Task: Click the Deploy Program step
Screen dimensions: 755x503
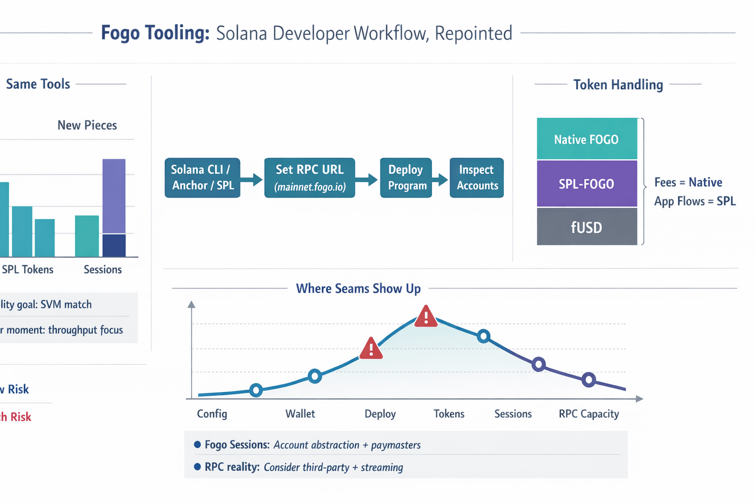Action: (x=406, y=178)
